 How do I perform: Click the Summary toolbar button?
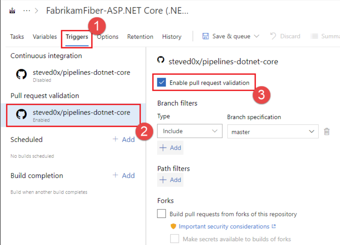coord(325,36)
